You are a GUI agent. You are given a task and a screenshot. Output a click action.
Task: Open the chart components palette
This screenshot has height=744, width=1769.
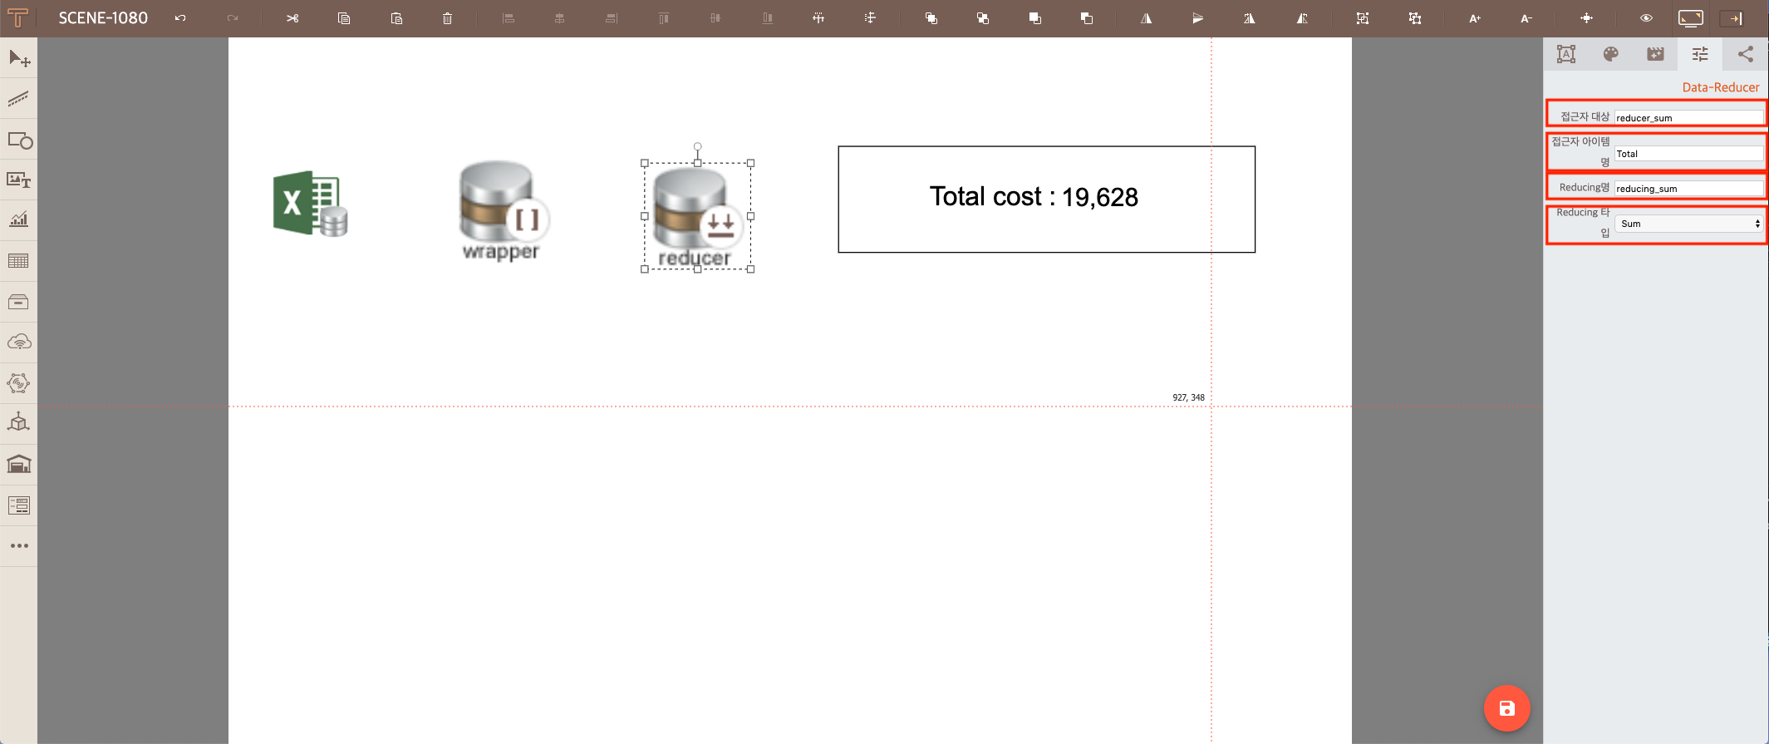coord(19,219)
